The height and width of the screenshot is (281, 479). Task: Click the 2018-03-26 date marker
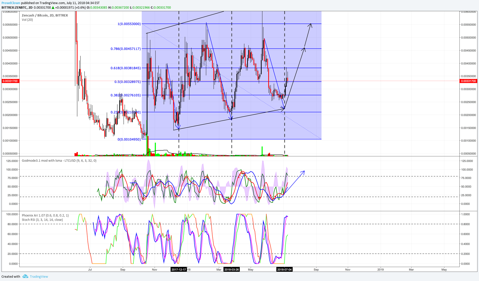click(232, 270)
